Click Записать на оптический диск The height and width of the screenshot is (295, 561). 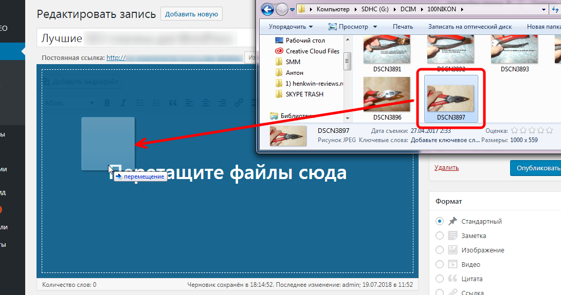pyautogui.click(x=470, y=27)
